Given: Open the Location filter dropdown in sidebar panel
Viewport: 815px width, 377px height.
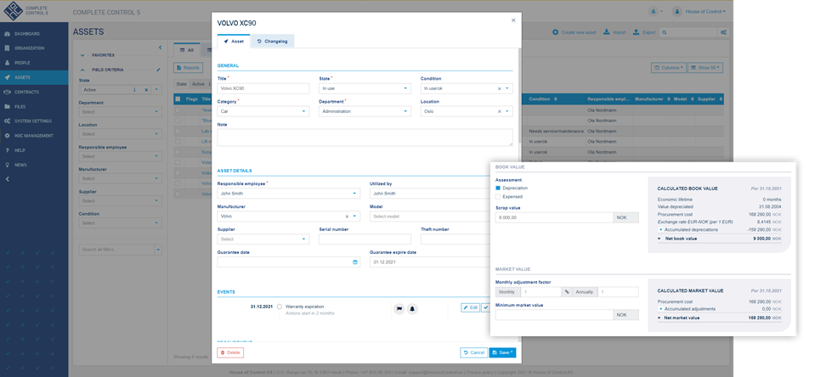Looking at the screenshot, I should pos(120,134).
